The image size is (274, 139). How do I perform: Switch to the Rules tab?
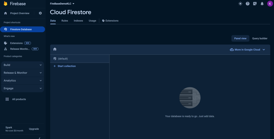[x=65, y=21]
